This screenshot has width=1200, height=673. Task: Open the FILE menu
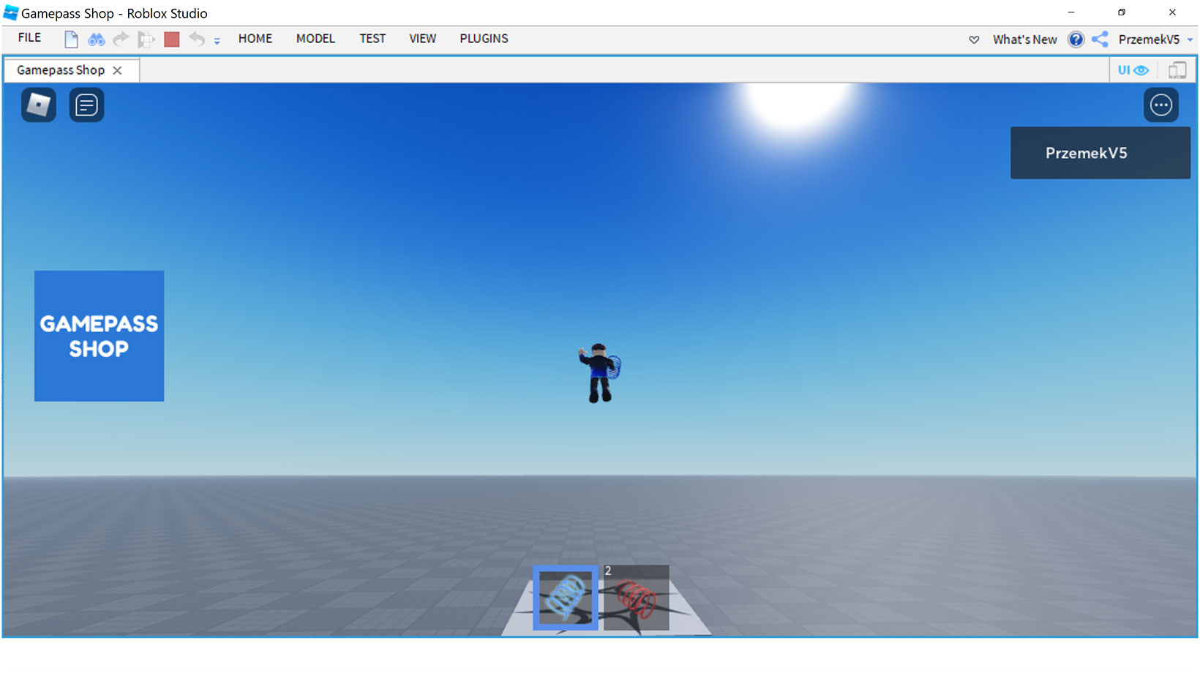point(29,38)
